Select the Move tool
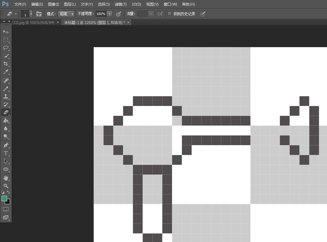 click(x=6, y=32)
